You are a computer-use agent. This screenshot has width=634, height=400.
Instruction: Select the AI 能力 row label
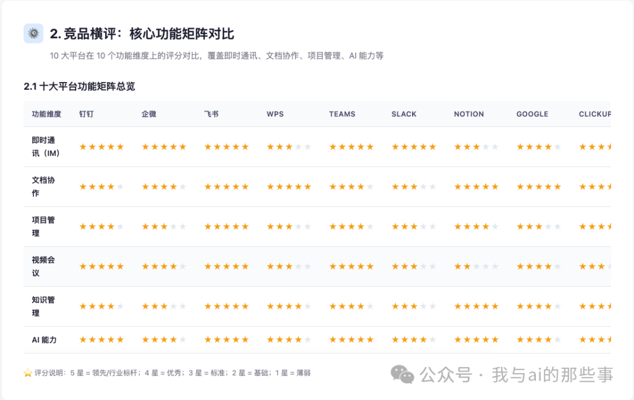[x=44, y=340]
